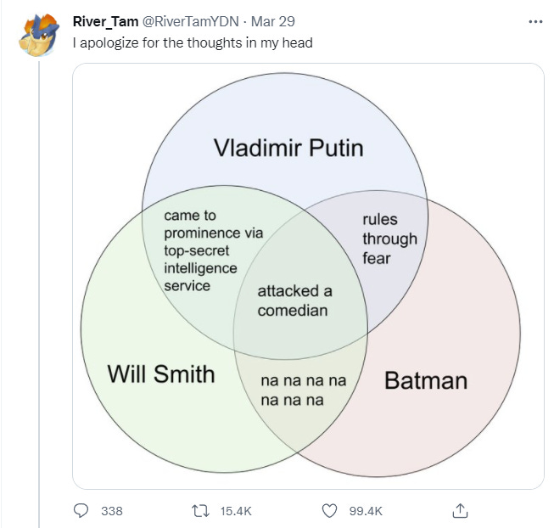Click the 'attacked a comedian' center text
Screen dimensions: 554x528
pyautogui.click(x=294, y=301)
